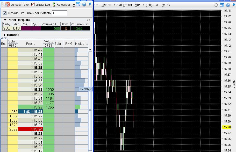This screenshot has height=152, width=236.
Task: Click price row 115.42
Action: pos(30,50)
